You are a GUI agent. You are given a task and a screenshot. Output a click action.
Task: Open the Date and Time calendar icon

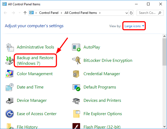10,87
